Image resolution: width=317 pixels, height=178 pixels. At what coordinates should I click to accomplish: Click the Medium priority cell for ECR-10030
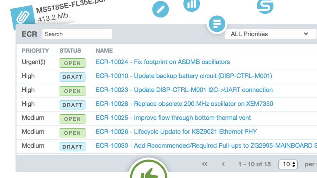tap(33, 146)
